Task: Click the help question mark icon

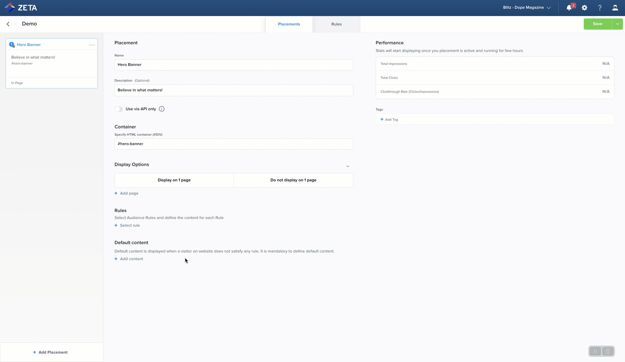Action: [x=600, y=8]
